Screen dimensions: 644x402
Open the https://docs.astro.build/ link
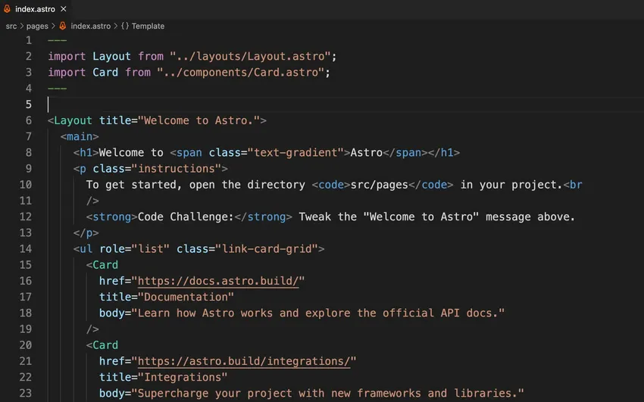(218, 281)
